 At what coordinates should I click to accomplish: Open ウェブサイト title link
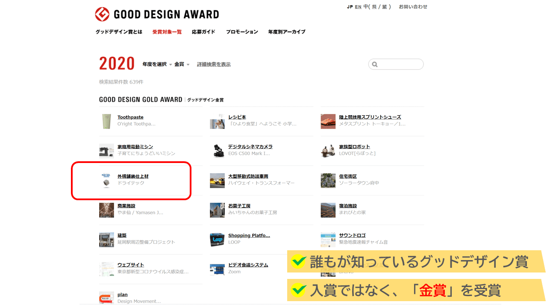click(131, 265)
